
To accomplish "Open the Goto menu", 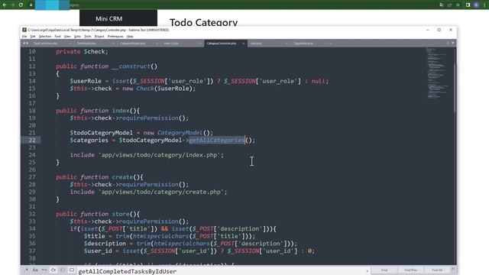I will (77, 37).
